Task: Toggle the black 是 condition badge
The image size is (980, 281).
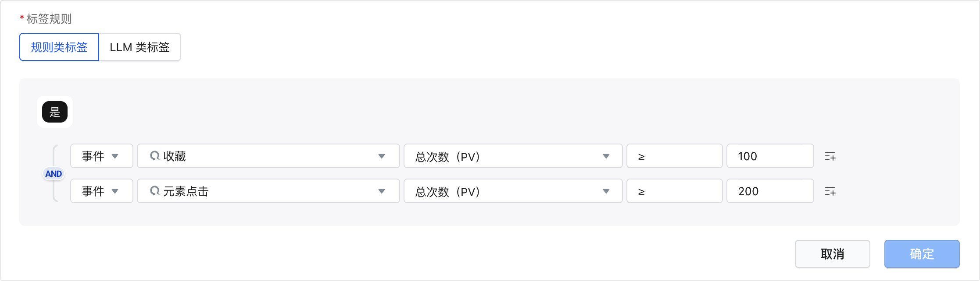Action: pyautogui.click(x=55, y=112)
